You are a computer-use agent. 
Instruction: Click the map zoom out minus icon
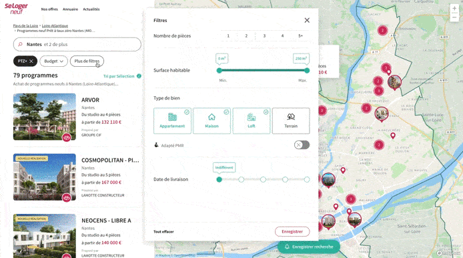454,17
